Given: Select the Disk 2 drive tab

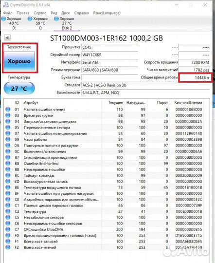Looking at the screenshot, I should click(67, 23).
